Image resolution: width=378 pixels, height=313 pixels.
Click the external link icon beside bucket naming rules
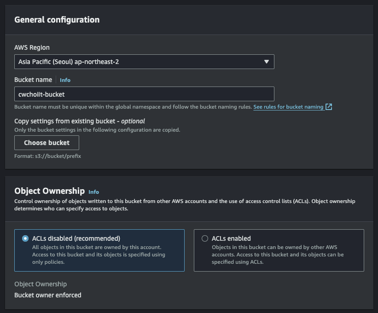(x=329, y=107)
